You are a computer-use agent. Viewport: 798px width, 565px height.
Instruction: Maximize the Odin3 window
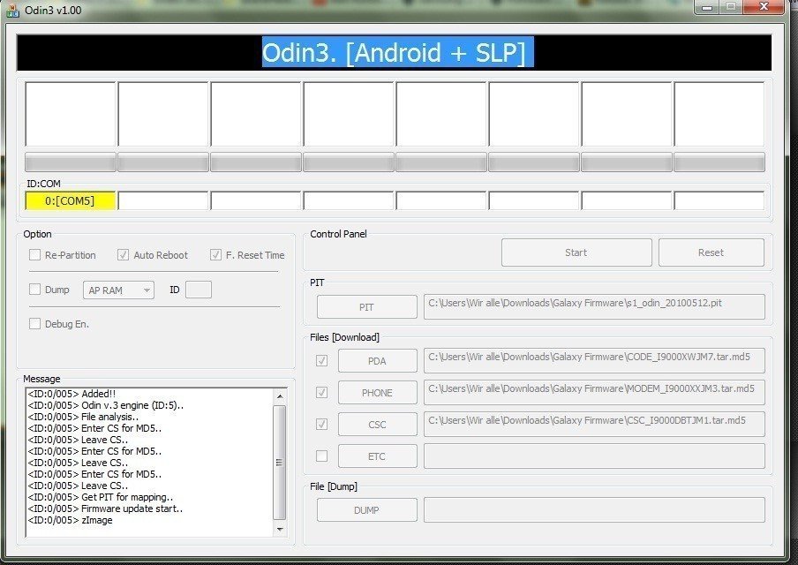point(731,7)
